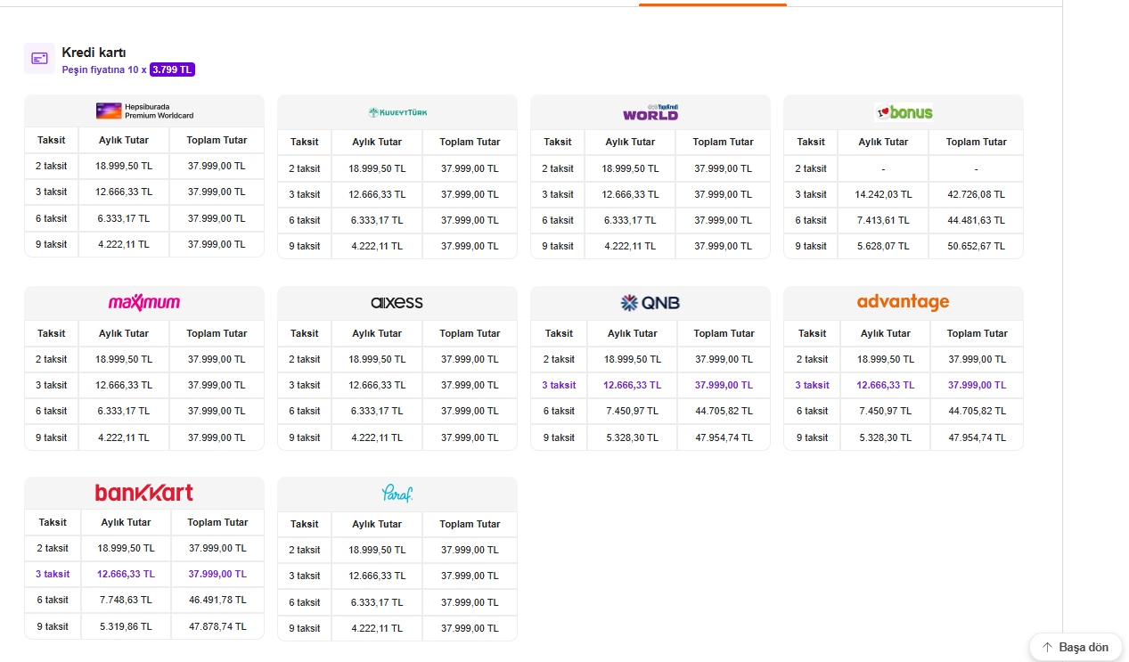Click the Taksit column header under Maximum

coord(51,333)
